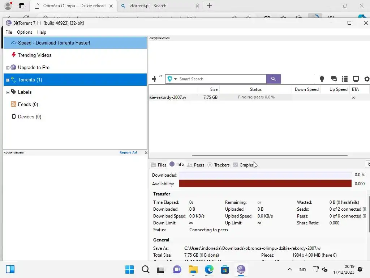Viewport: 370px width, 278px height.
Task: Click the remote monitor icon
Action: click(356, 79)
